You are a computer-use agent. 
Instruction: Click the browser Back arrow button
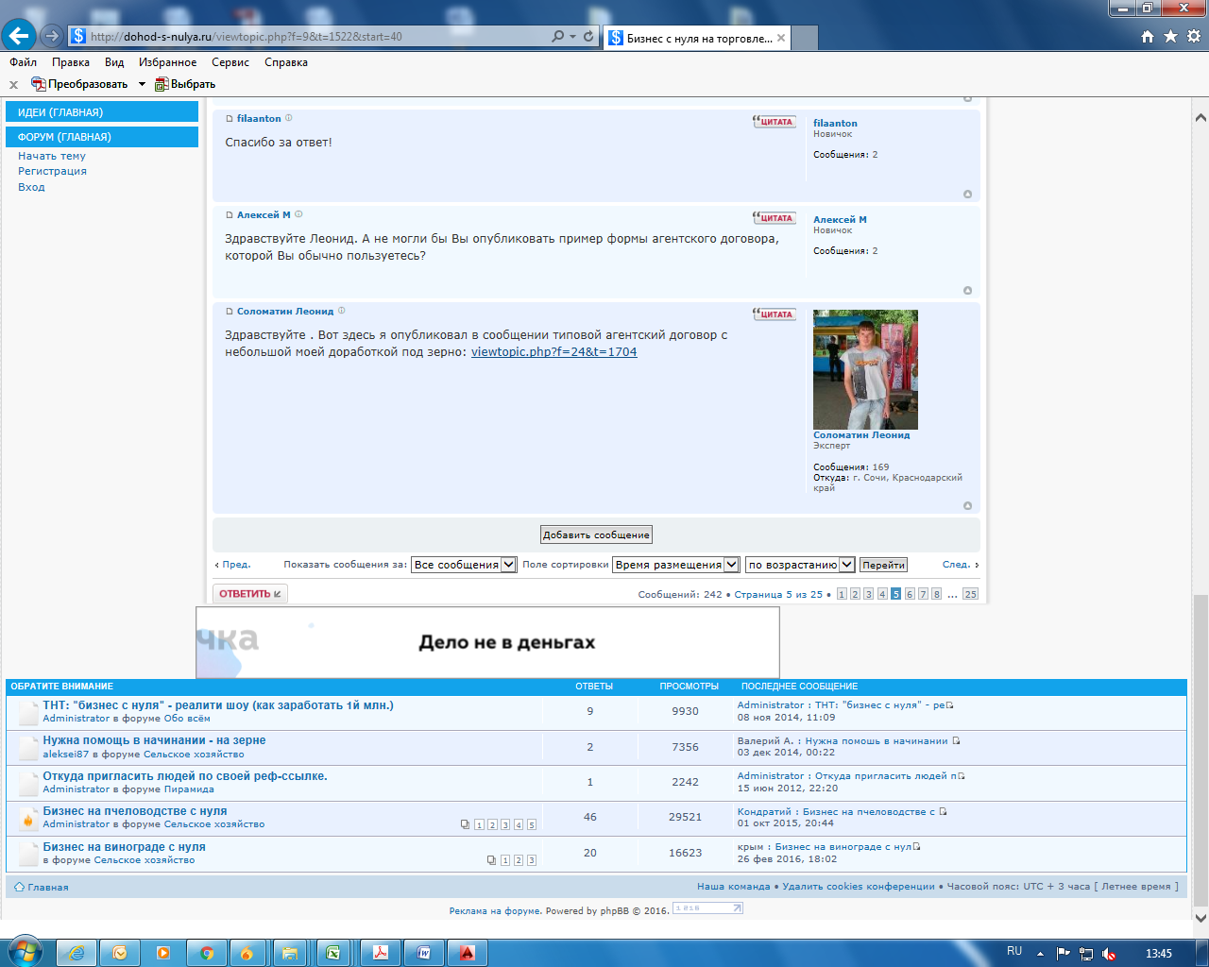click(19, 36)
